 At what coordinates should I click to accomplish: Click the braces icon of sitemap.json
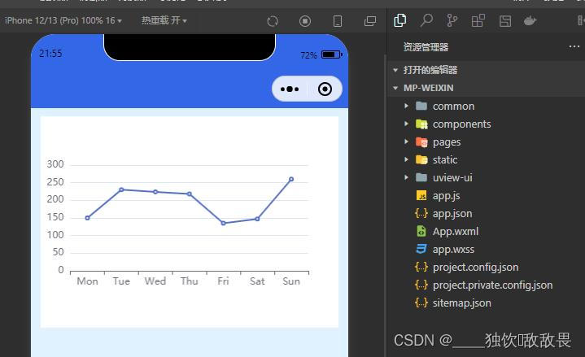(421, 303)
